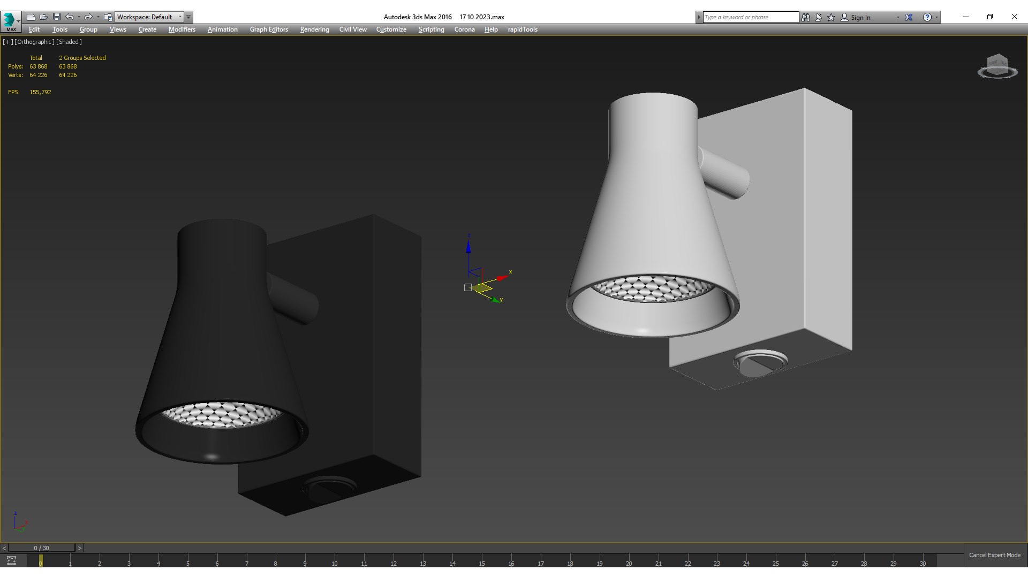1028x578 pixels.
Task: Open the 3ds Max application menu logo
Action: pos(10,20)
